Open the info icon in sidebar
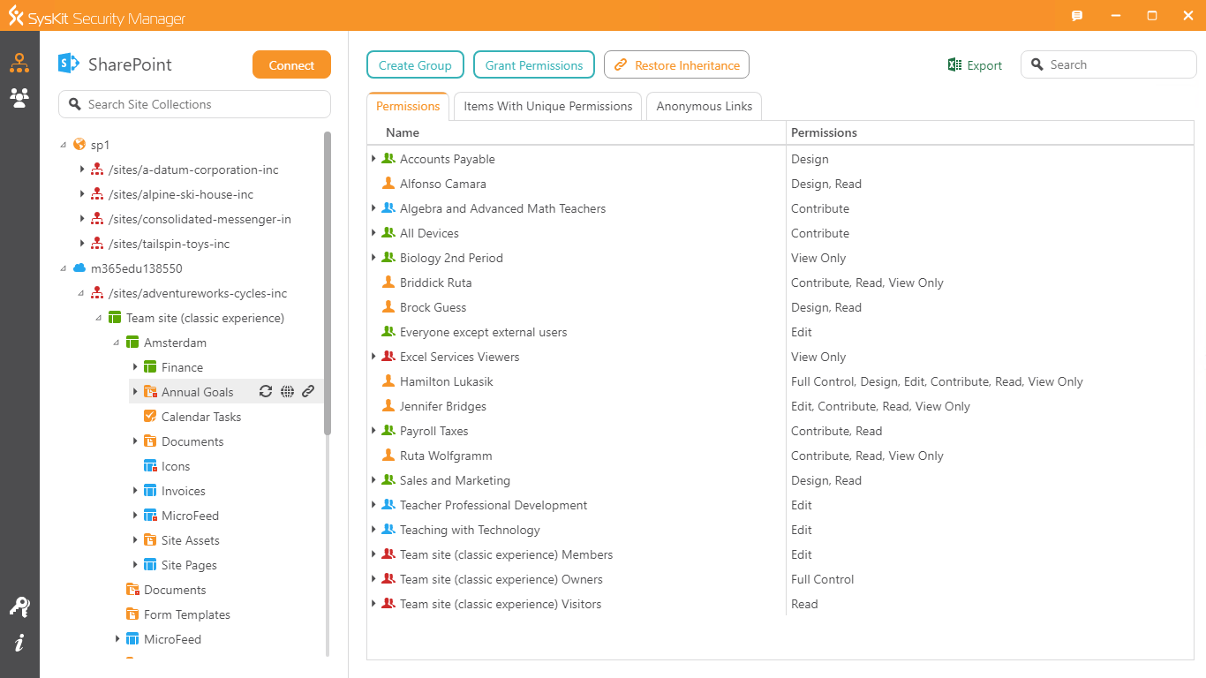 [19, 643]
